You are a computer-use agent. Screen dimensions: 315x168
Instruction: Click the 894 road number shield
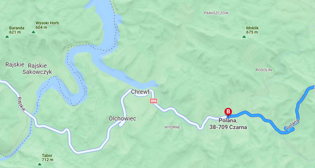click(x=153, y=101)
